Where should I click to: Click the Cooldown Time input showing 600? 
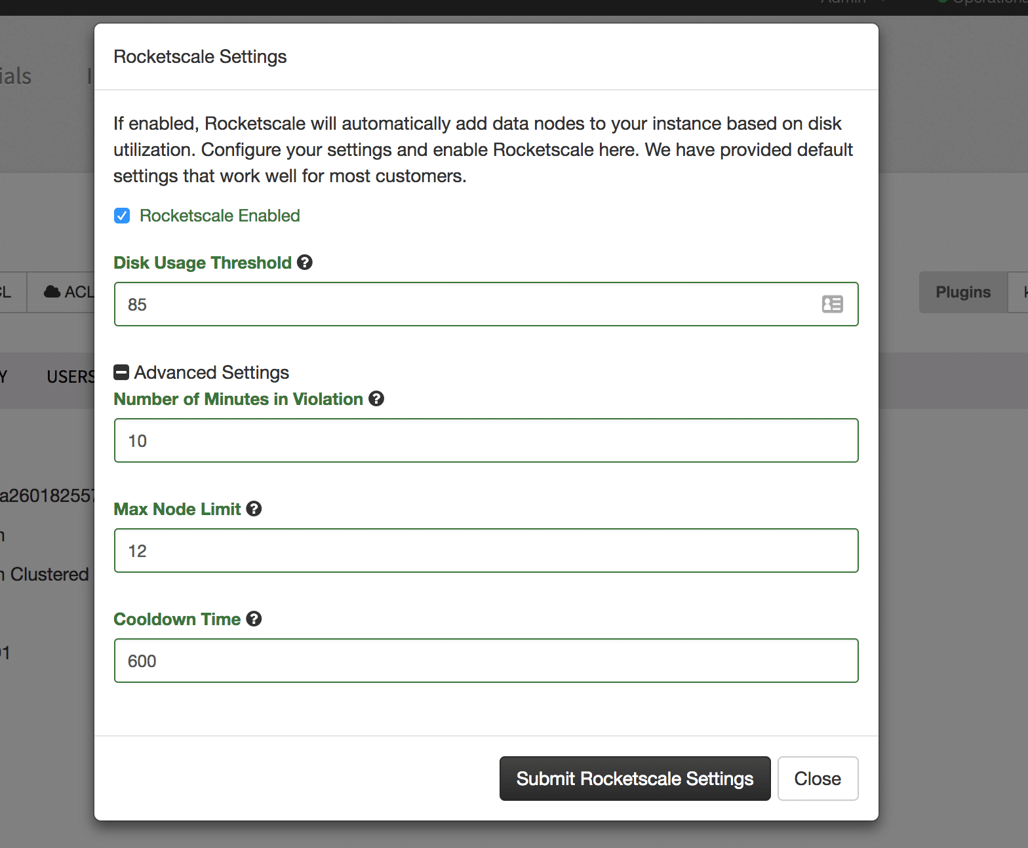[x=486, y=661]
